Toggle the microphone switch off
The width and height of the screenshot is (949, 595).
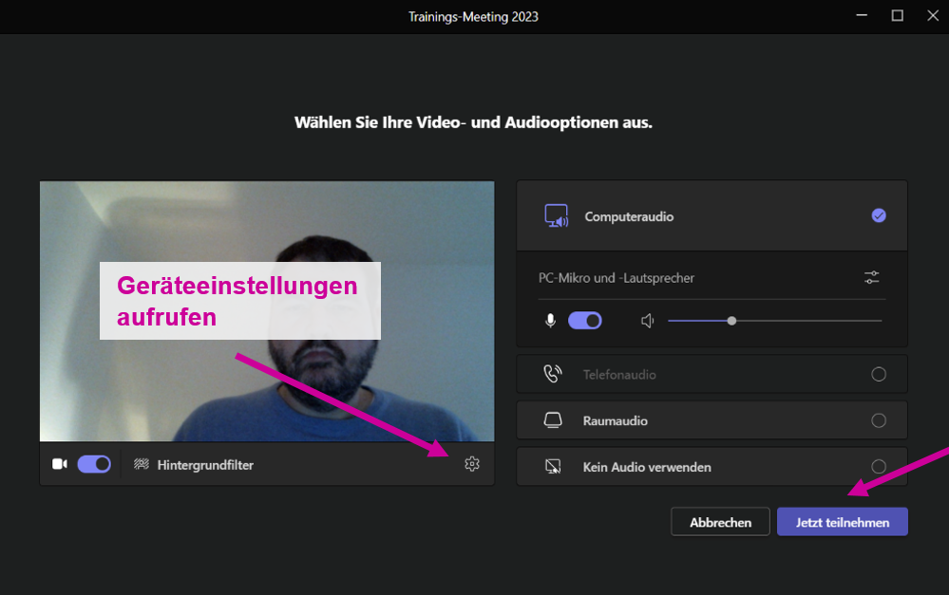point(584,321)
